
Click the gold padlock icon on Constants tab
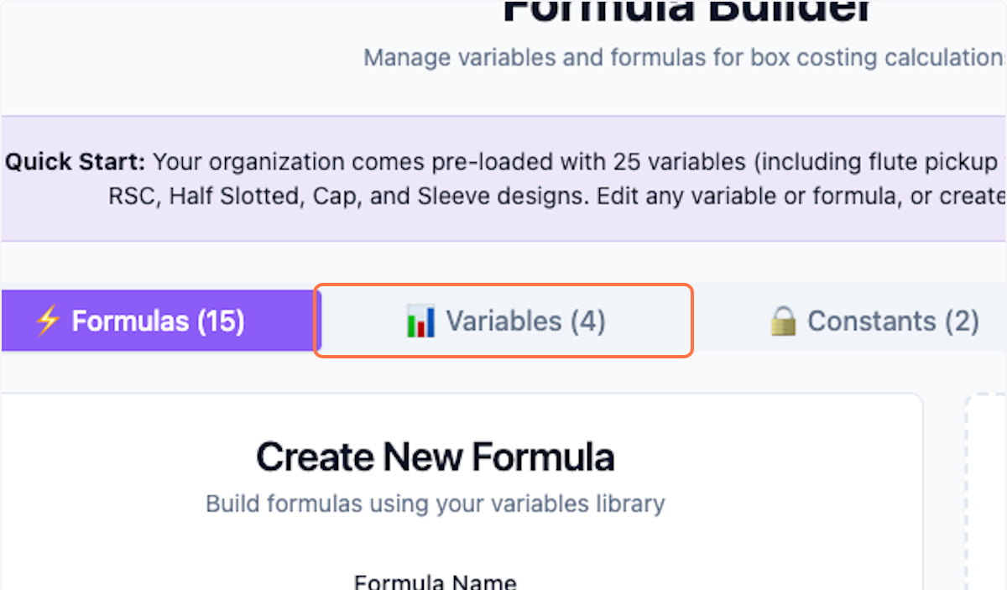click(x=784, y=321)
